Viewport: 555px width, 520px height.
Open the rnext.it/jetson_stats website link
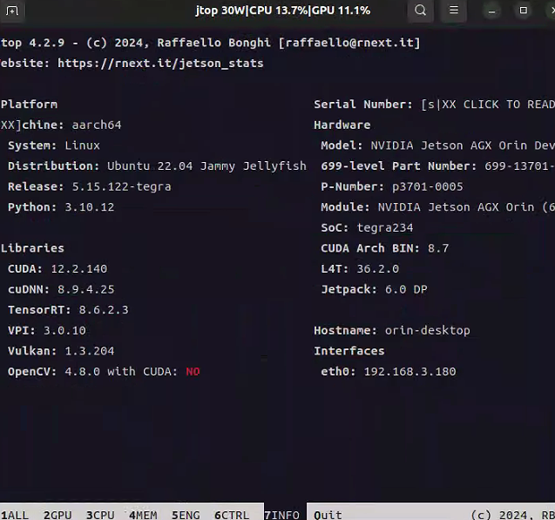click(160, 64)
